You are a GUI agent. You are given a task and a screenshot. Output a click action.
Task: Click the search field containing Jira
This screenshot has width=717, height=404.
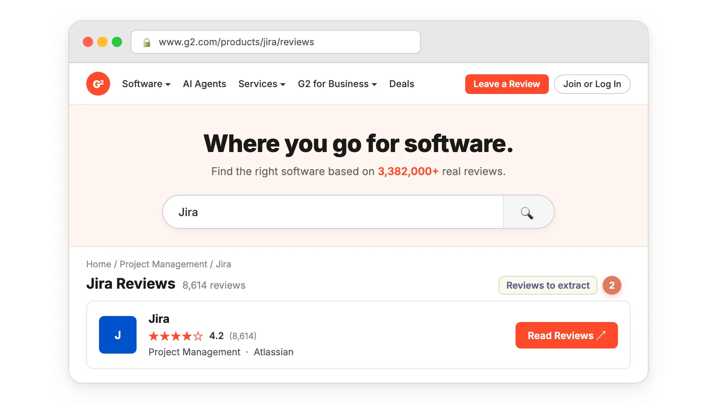333,212
